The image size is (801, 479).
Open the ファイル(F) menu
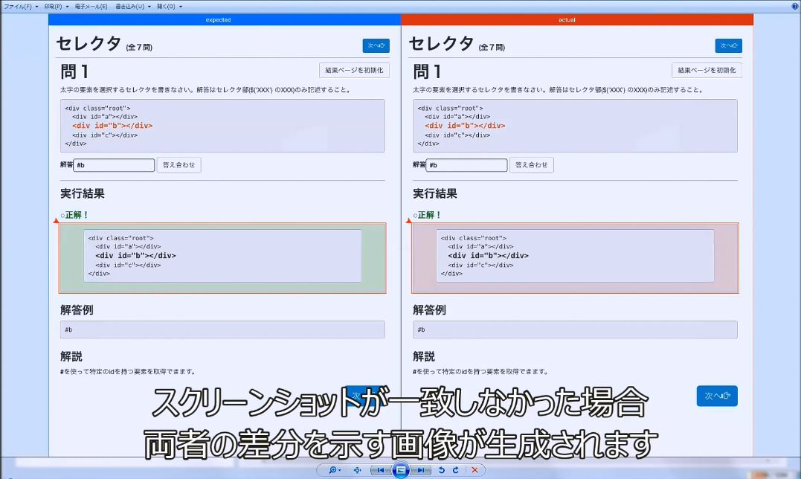click(x=21, y=6)
